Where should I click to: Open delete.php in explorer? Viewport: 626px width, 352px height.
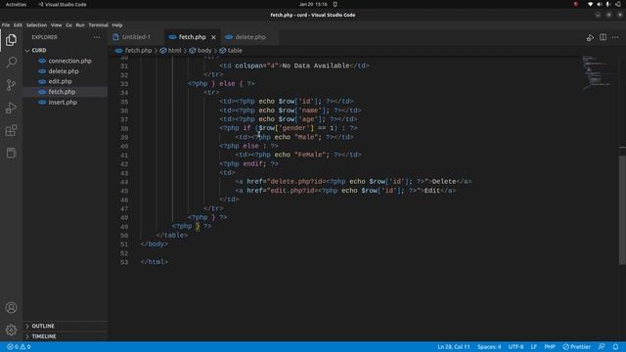coord(66,71)
